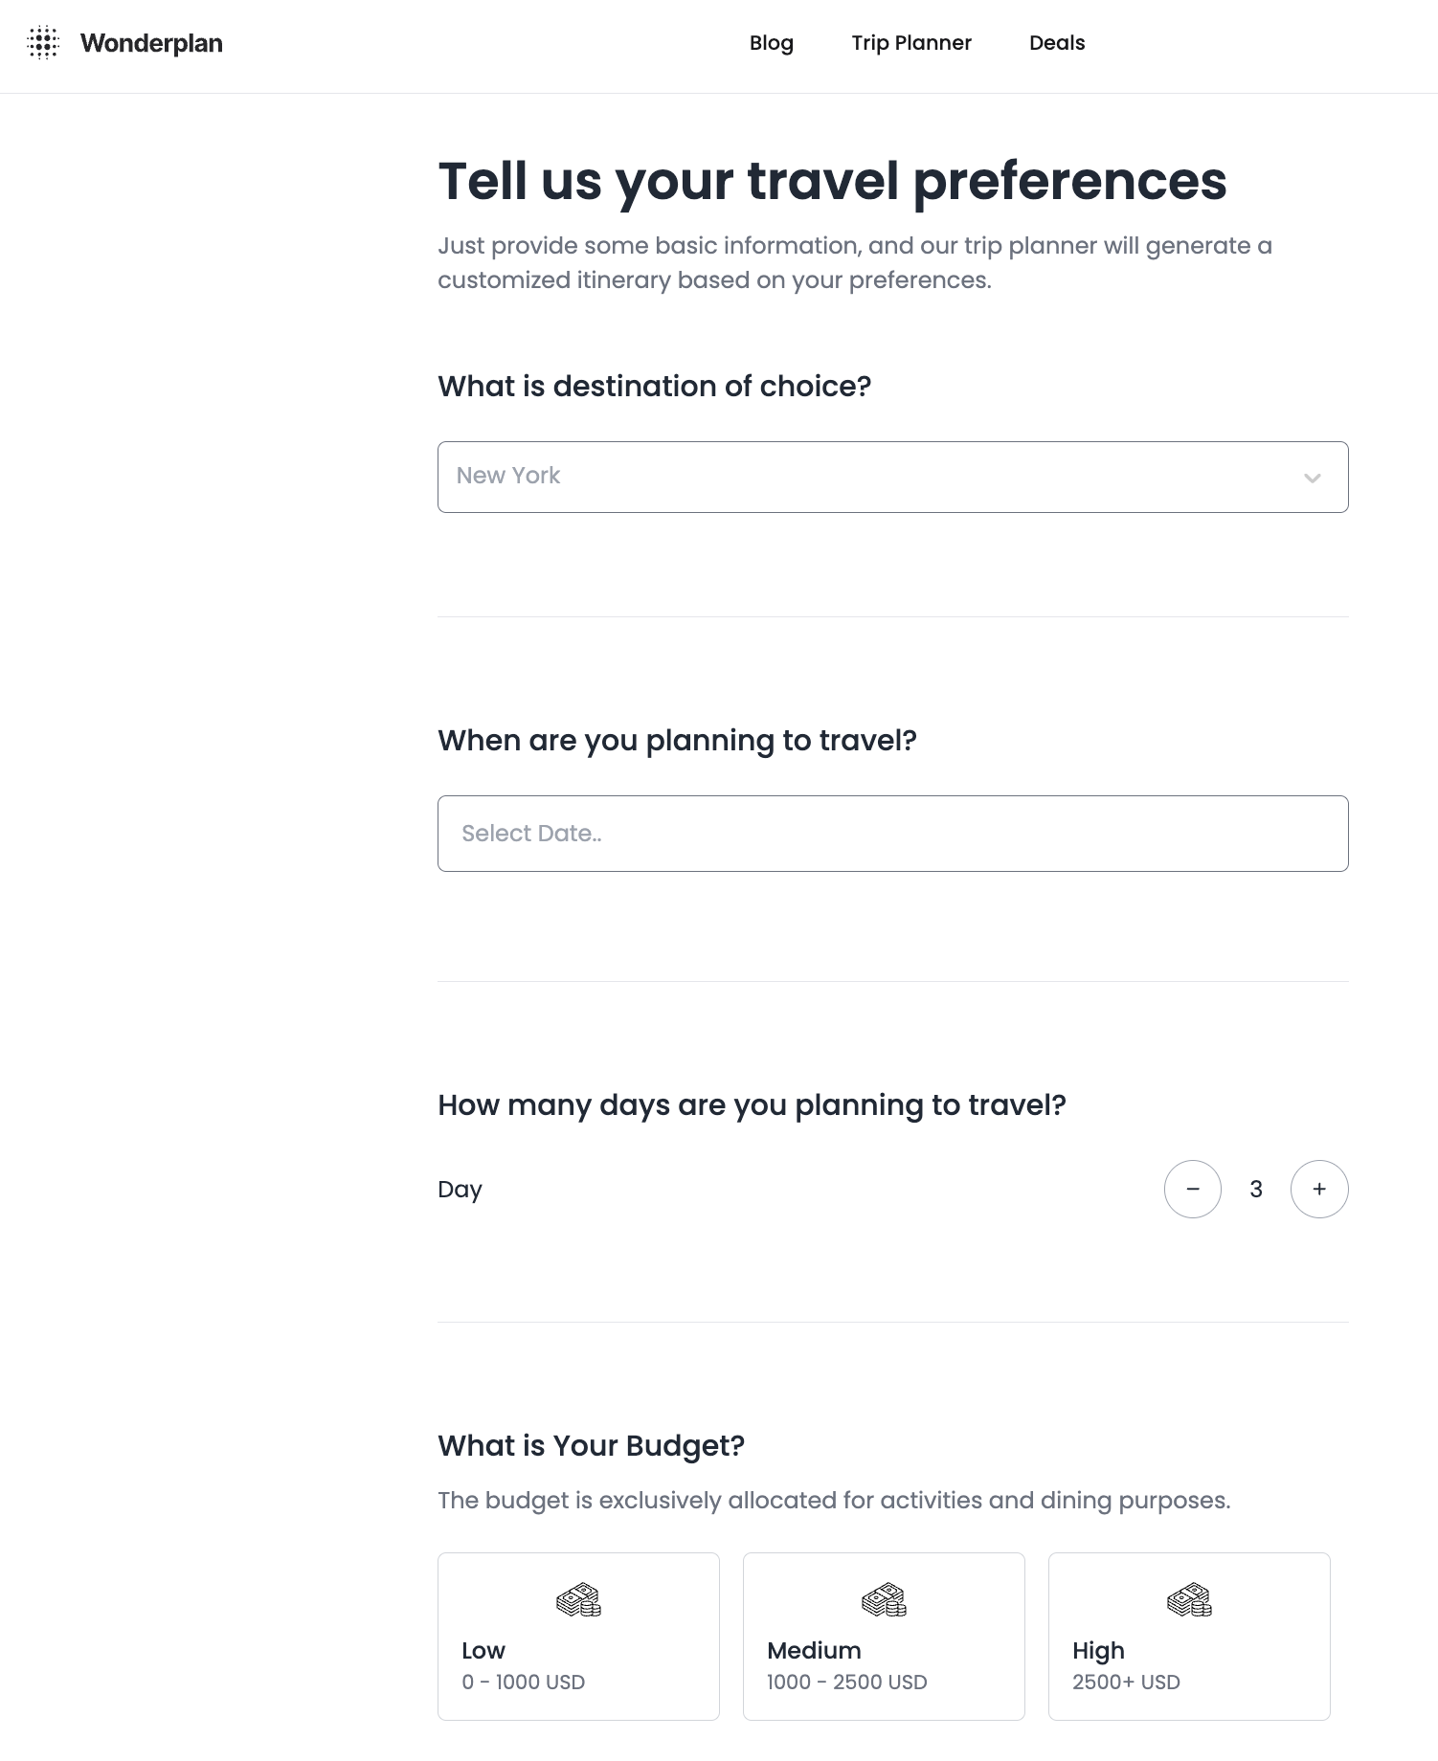Increase the day count with plus
1438x1761 pixels.
(x=1319, y=1189)
